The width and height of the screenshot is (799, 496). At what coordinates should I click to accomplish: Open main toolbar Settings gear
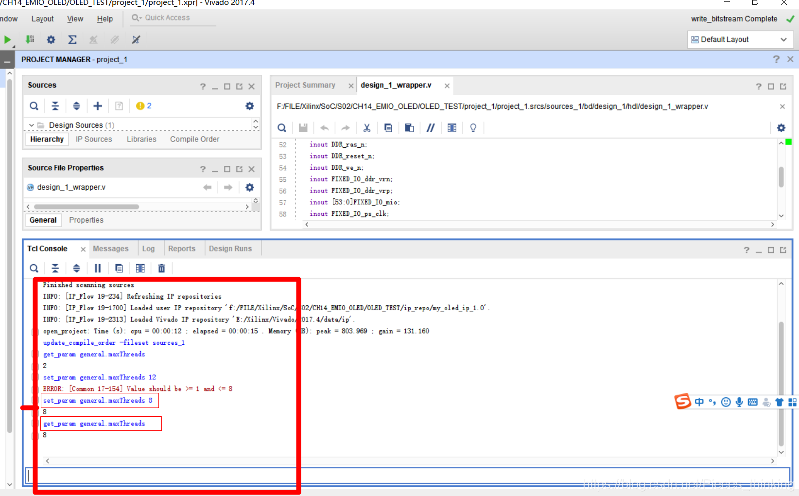click(x=51, y=39)
